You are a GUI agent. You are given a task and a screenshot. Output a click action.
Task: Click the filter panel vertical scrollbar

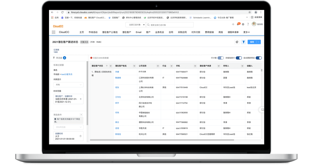tap(87, 93)
